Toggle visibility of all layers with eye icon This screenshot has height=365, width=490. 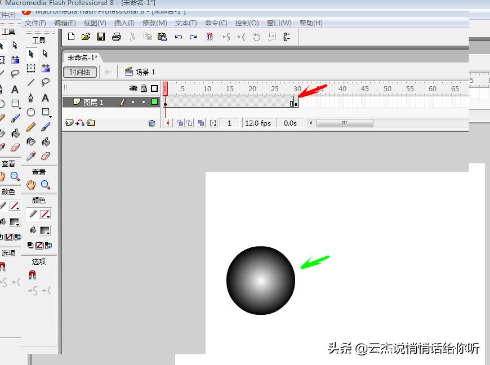click(133, 88)
